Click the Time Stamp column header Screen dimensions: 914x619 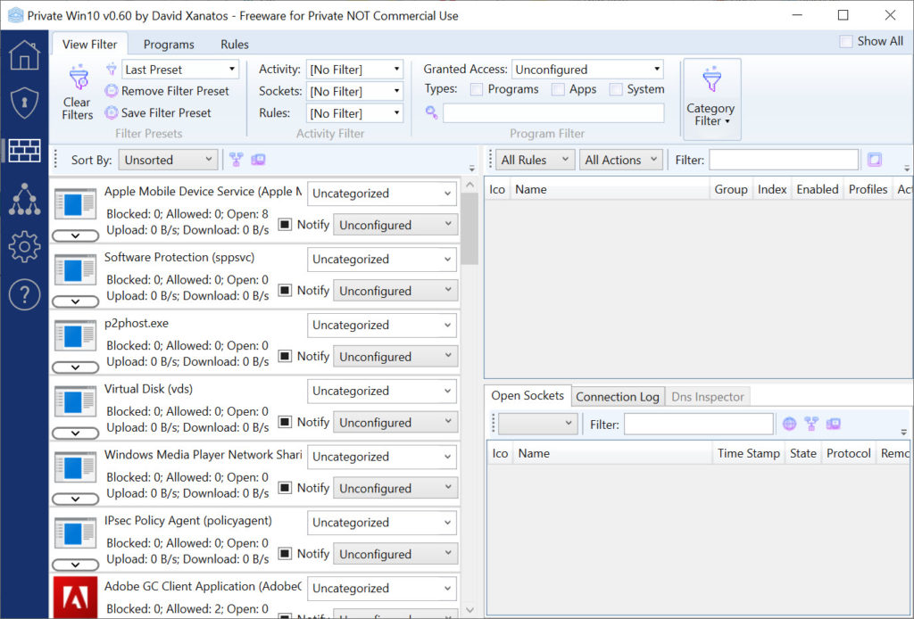[749, 453]
